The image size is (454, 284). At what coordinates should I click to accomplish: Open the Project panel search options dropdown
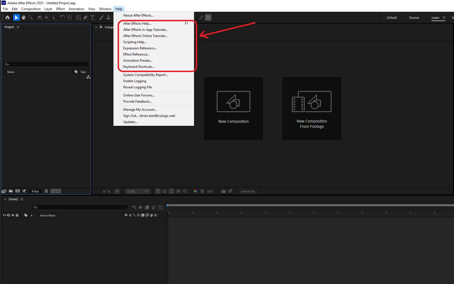click(x=7, y=64)
